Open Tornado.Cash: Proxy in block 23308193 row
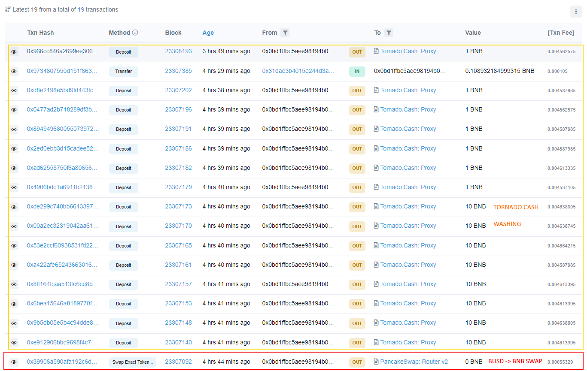 coord(408,51)
